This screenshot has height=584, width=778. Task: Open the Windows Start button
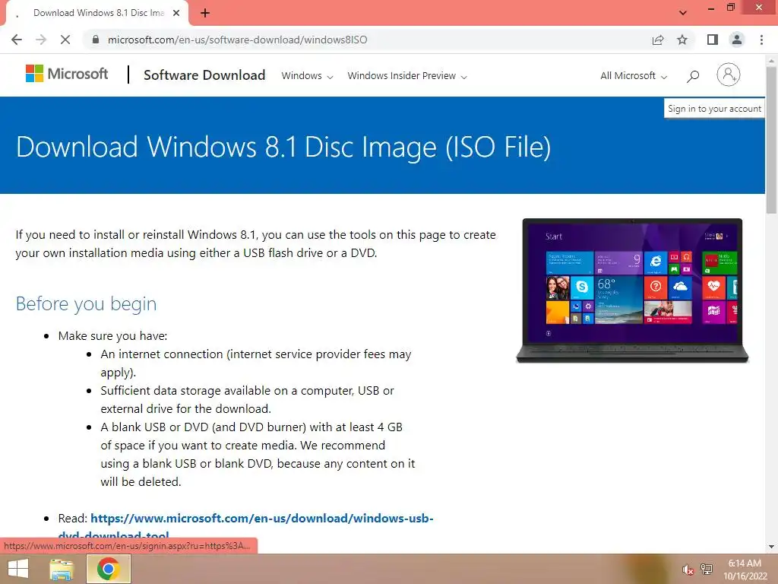(x=18, y=569)
